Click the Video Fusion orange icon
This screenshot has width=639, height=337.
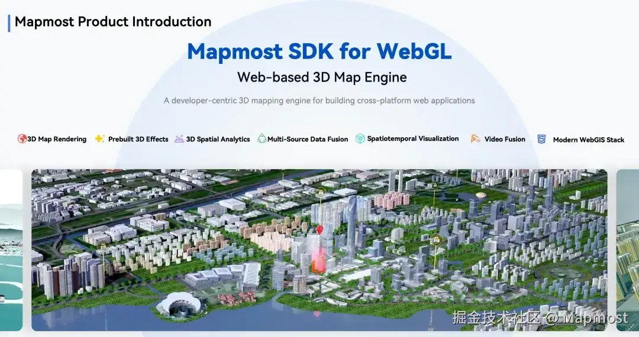[x=475, y=139]
